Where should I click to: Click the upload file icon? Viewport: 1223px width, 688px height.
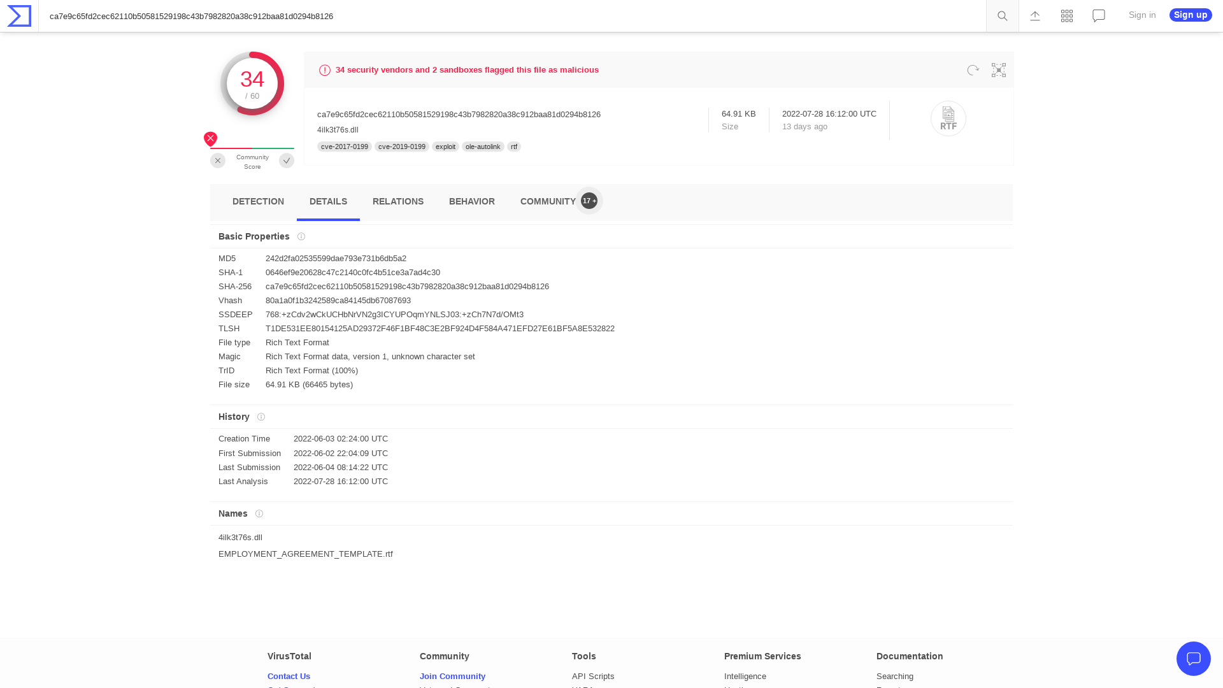[x=1034, y=15]
